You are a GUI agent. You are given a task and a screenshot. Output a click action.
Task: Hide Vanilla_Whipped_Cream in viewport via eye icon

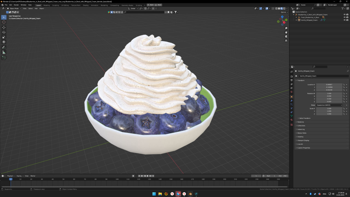click(x=345, y=20)
